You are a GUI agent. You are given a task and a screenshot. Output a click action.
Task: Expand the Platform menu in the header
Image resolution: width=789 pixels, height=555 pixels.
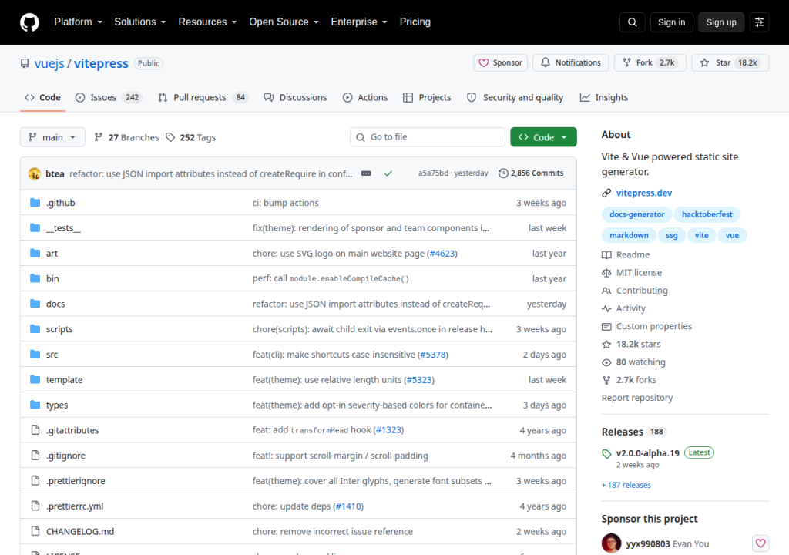78,22
